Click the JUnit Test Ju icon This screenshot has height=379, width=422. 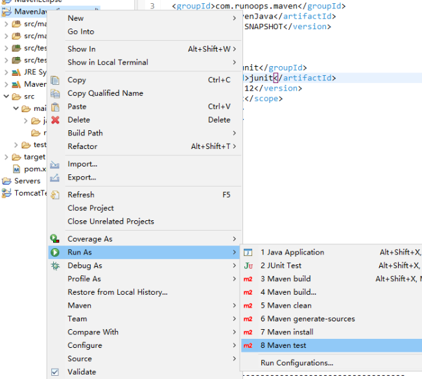click(x=248, y=266)
